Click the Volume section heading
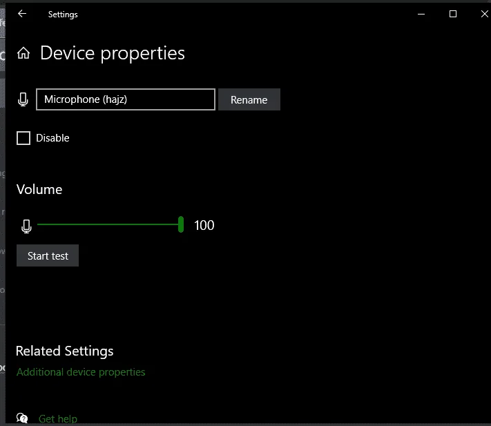Image resolution: width=491 pixels, height=426 pixels. pos(39,189)
